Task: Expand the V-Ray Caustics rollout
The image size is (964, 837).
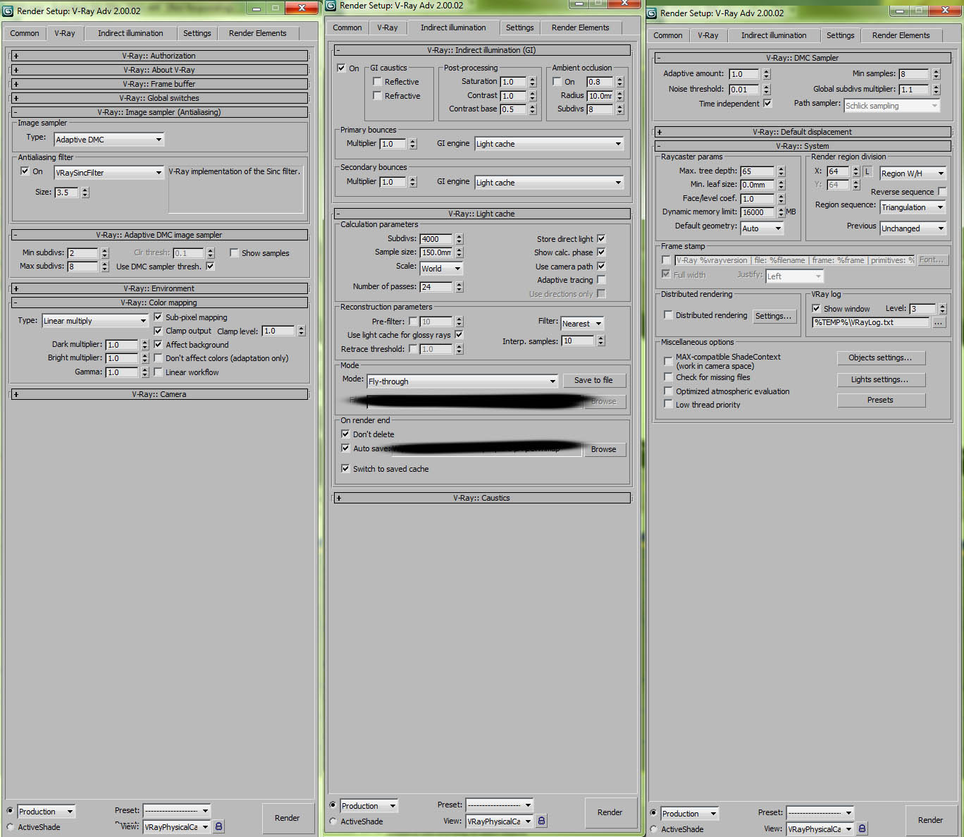Action: pyautogui.click(x=482, y=498)
